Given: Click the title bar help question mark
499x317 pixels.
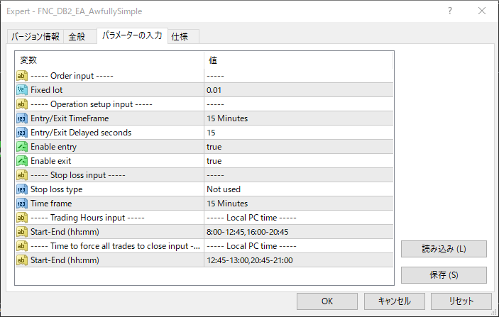Looking at the screenshot, I should (x=450, y=11).
